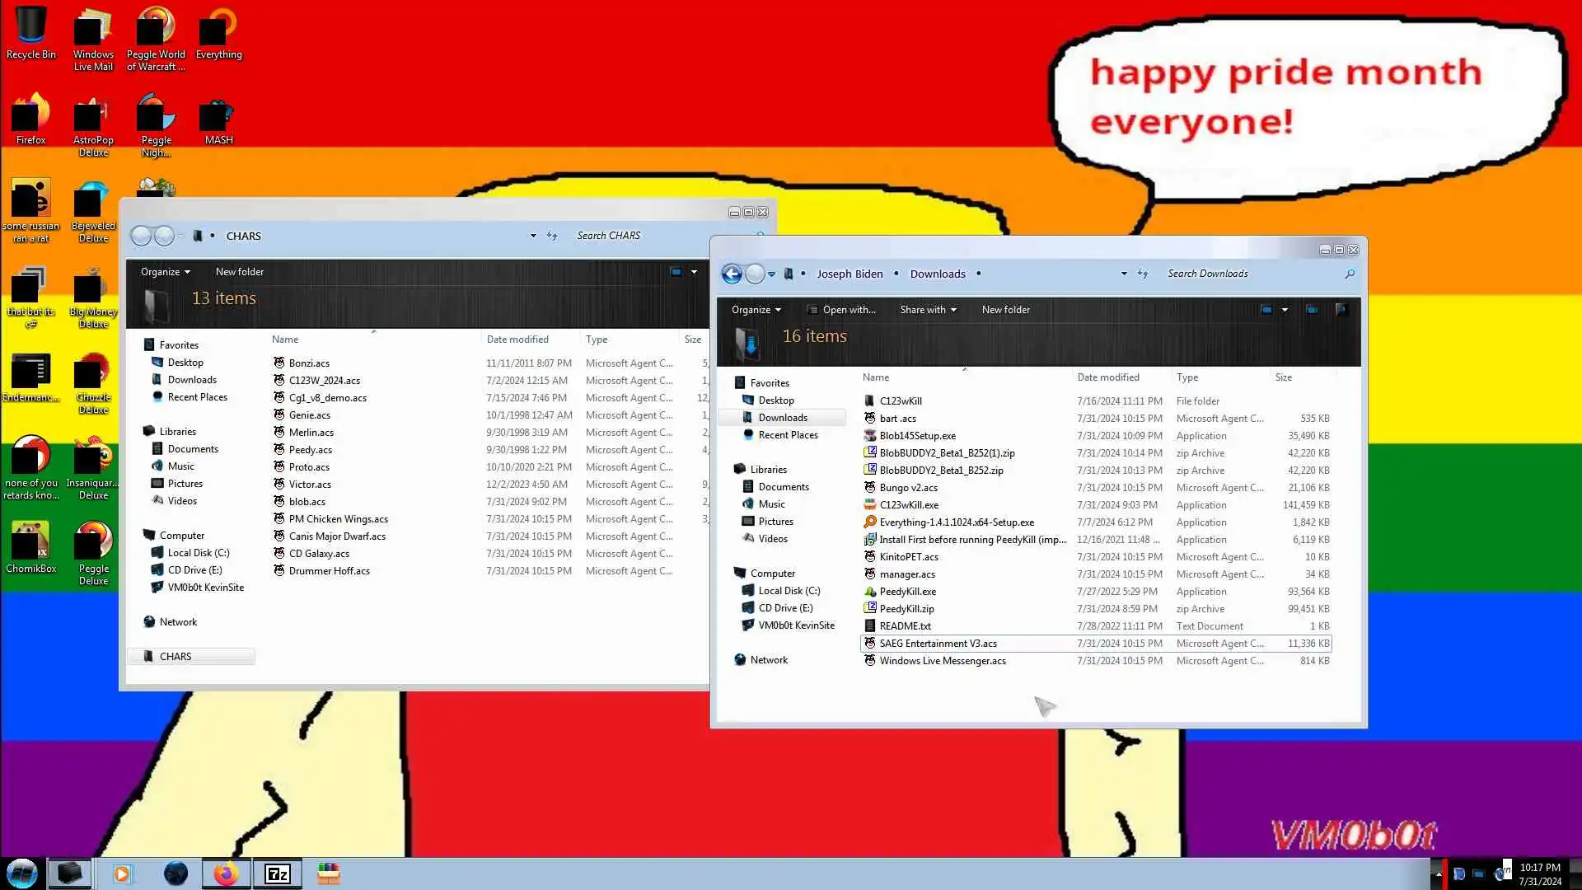
Task: Click Help icon in Downloads toolbar
Action: pyautogui.click(x=1341, y=310)
